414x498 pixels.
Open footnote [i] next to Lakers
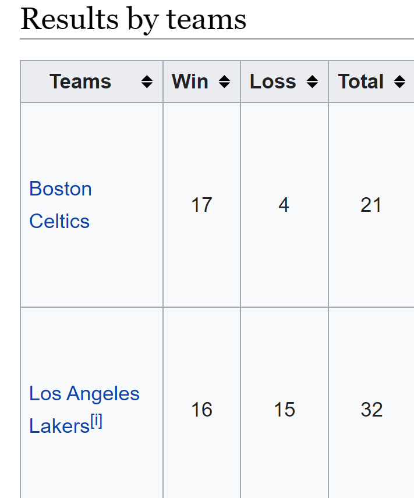pos(95,422)
